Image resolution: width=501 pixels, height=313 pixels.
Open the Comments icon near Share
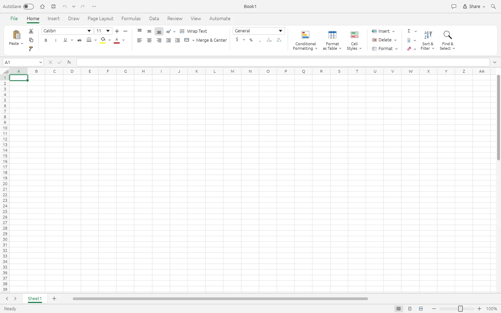pos(454,7)
